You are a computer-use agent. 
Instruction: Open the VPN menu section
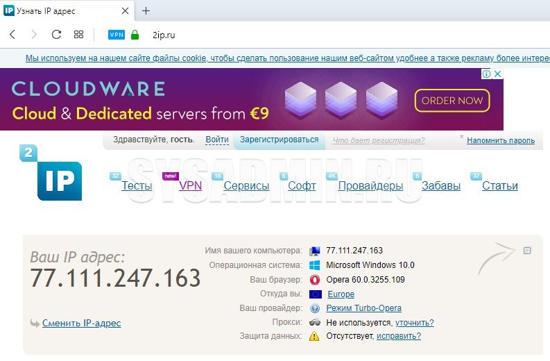[190, 185]
